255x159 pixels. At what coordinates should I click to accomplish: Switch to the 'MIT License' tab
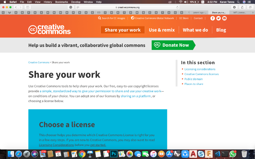tap(240, 12)
